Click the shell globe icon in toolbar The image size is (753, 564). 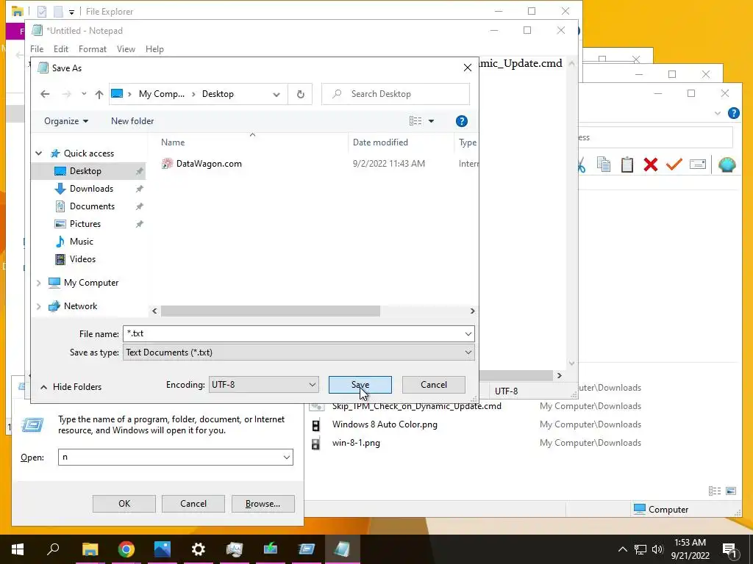pos(727,164)
